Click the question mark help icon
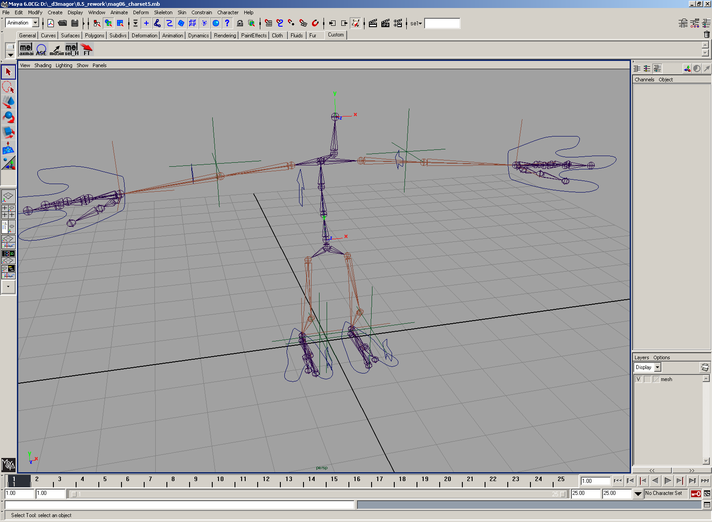Image resolution: width=712 pixels, height=522 pixels. tap(227, 23)
